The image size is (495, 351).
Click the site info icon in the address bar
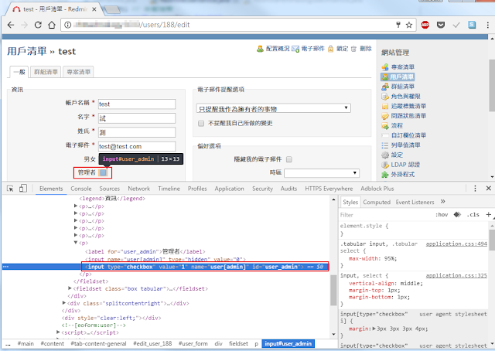tap(67, 25)
